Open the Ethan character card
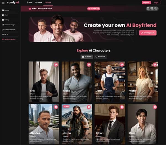166x145 pixels. coord(110,124)
